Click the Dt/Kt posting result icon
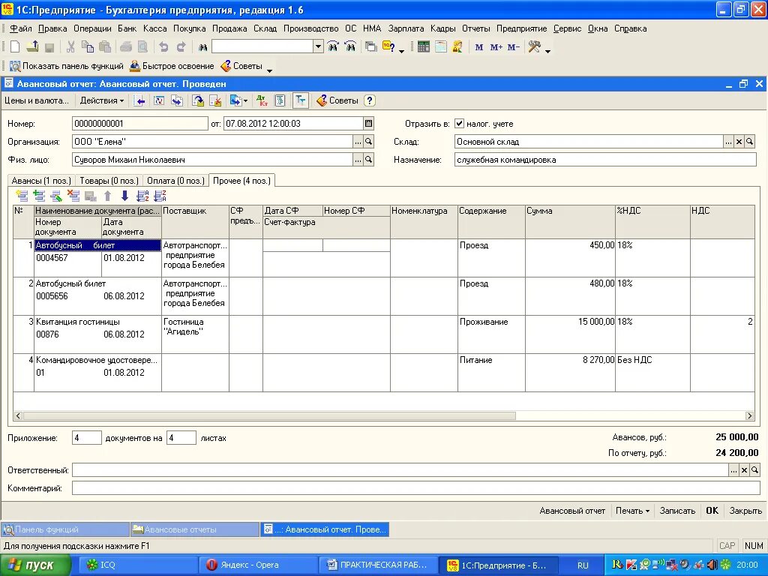 tap(262, 100)
